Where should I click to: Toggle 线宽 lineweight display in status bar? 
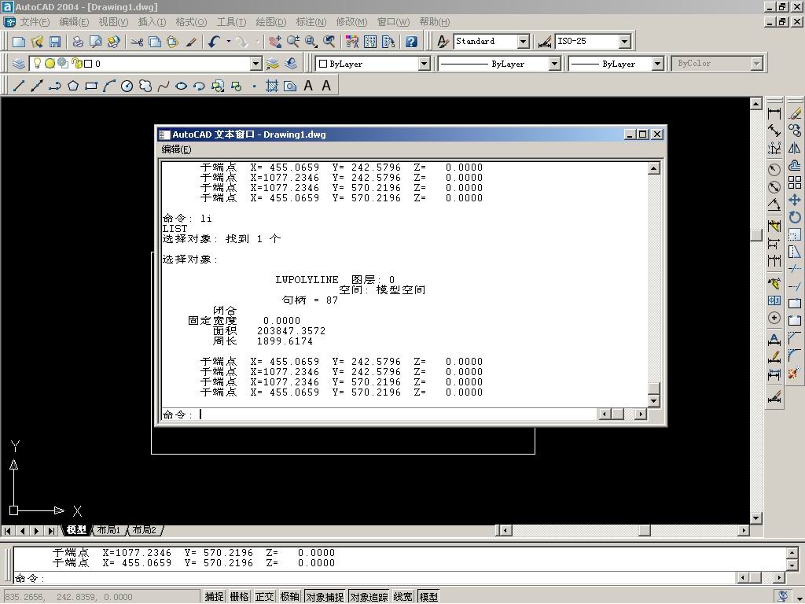point(403,596)
